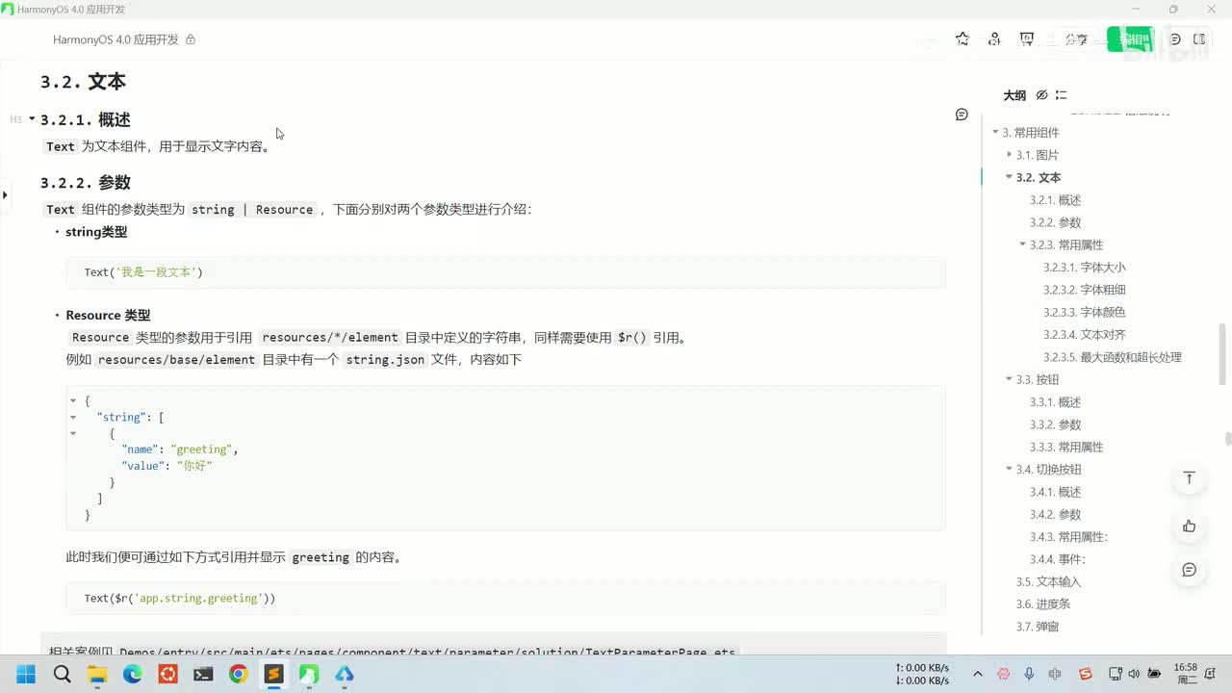Switch to Sublime Text on the taskbar
Image resolution: width=1232 pixels, height=693 pixels.
tap(273, 674)
